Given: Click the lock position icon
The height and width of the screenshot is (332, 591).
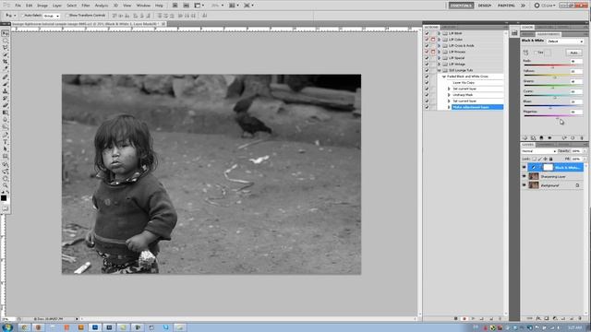Looking at the screenshot, I should tap(545, 159).
